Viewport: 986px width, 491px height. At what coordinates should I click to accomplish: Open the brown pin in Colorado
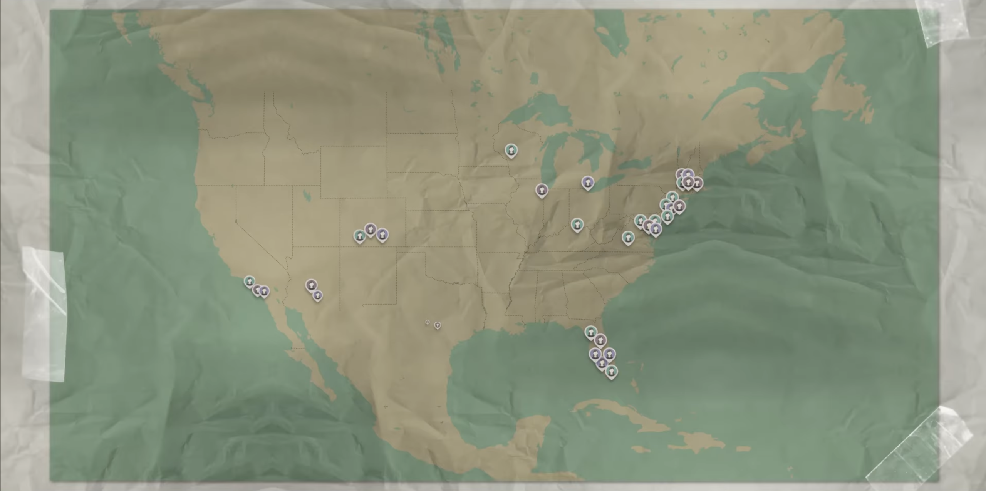(x=370, y=229)
